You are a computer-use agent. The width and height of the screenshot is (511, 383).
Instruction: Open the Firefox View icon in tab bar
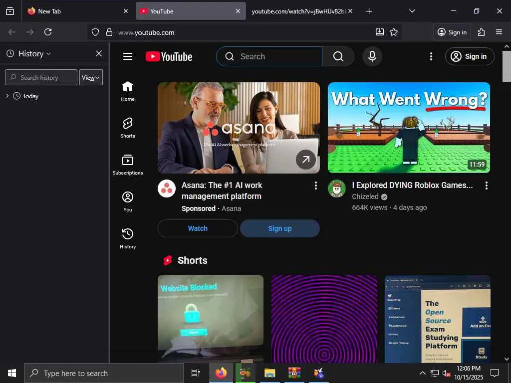coord(10,11)
